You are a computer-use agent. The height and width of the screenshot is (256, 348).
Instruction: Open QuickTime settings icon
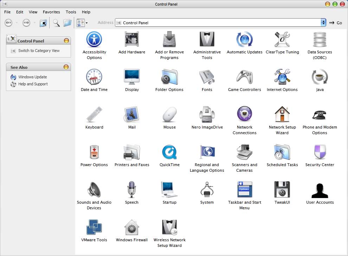point(169,152)
